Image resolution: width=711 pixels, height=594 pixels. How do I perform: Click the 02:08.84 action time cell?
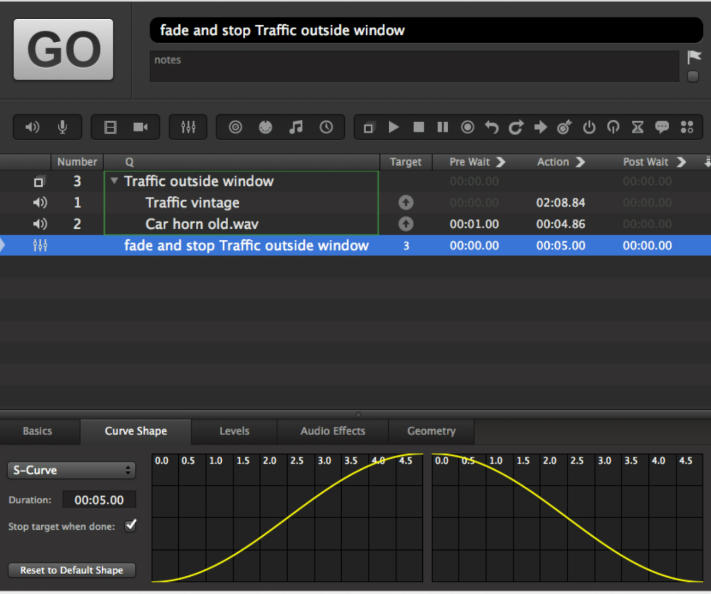pyautogui.click(x=560, y=202)
